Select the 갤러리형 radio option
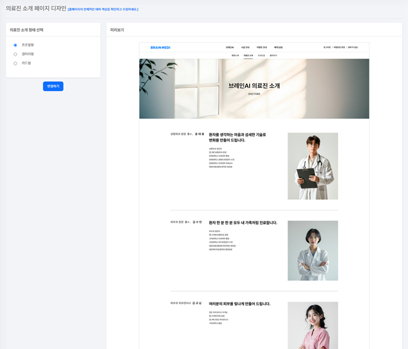This screenshot has width=408, height=349. 15,54
